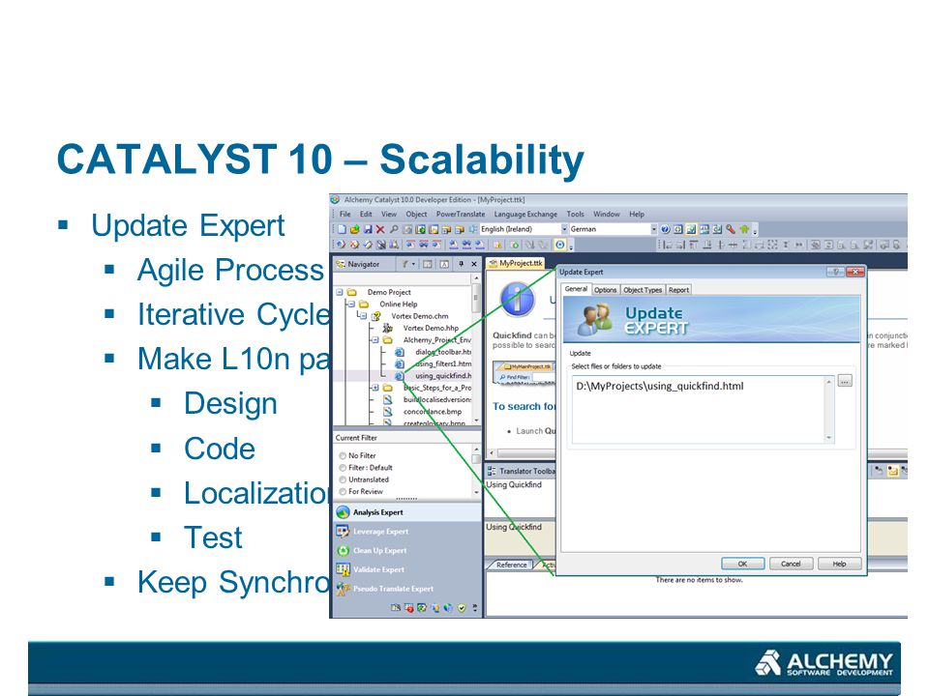Viewport: 929px width, 696px height.
Task: Select using_quickfind.h tree item
Action: [443, 376]
